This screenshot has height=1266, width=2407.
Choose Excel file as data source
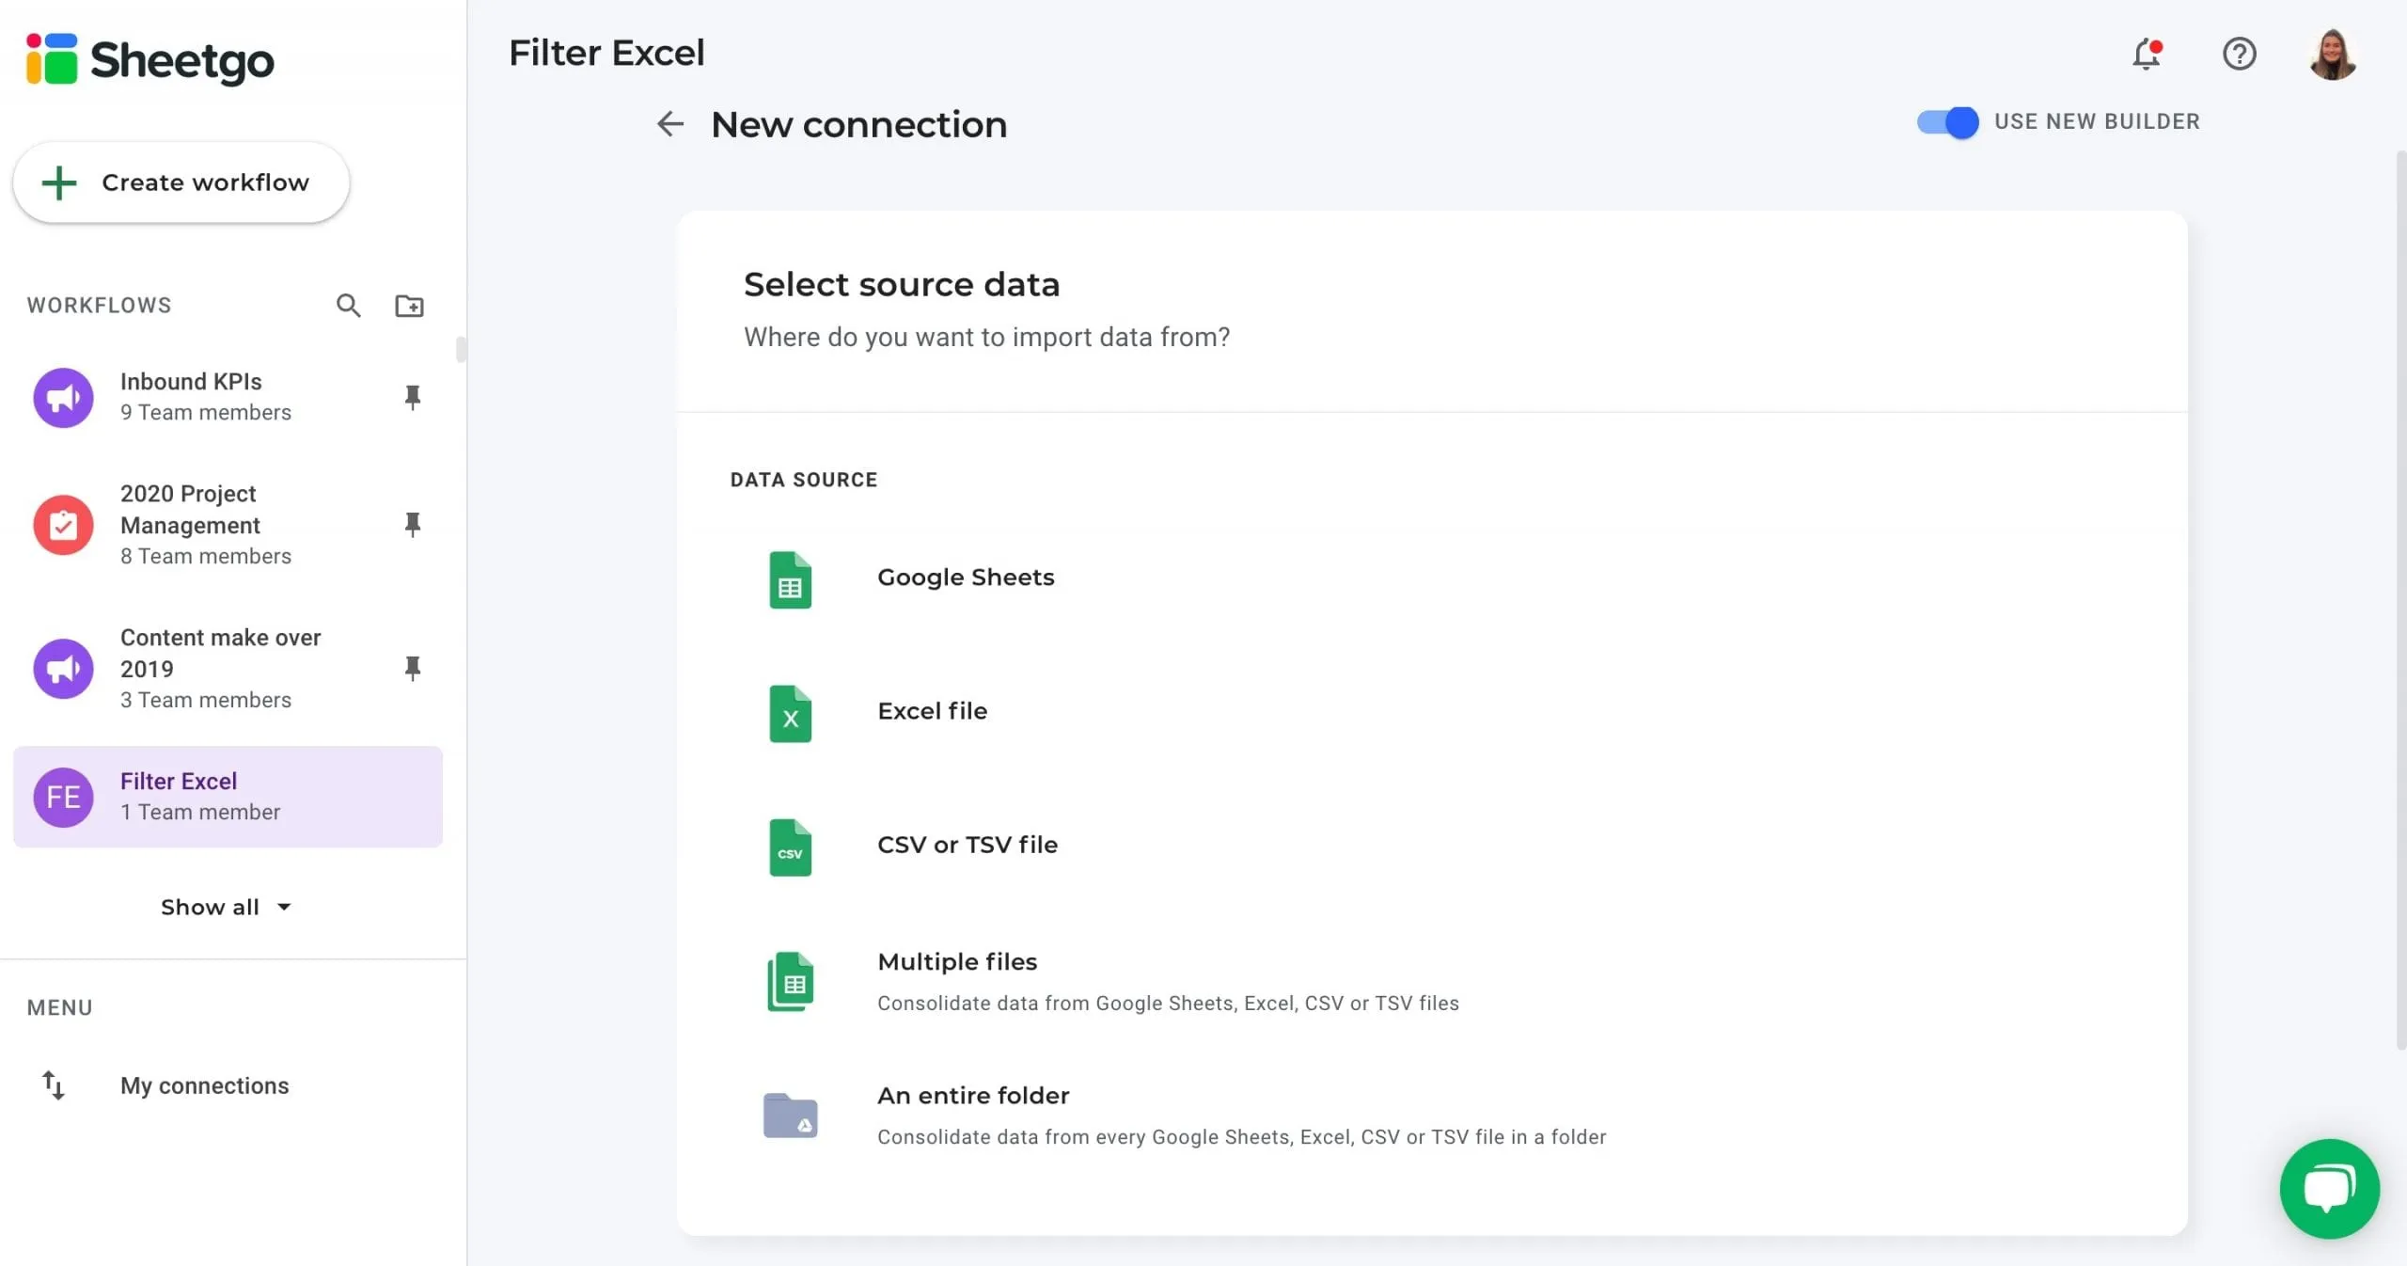click(1431, 712)
